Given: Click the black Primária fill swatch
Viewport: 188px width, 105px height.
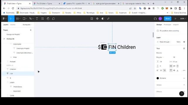Looking at the screenshot, I should 158,78.
